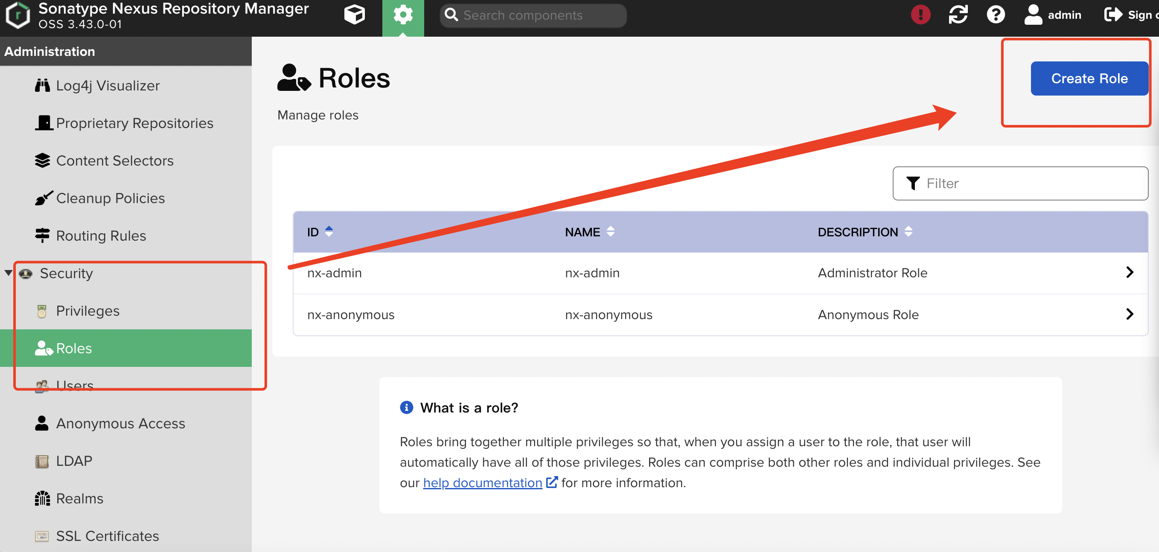Open the nx-admin role row
1159x552 pixels.
pyautogui.click(x=720, y=273)
